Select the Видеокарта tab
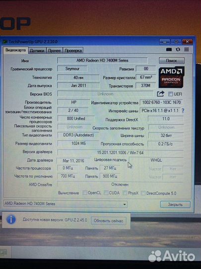 (15, 50)
